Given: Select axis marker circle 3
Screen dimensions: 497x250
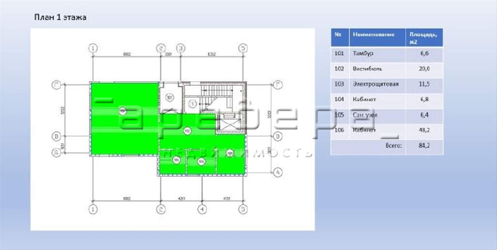Looking at the screenshot, I should point(181,48).
